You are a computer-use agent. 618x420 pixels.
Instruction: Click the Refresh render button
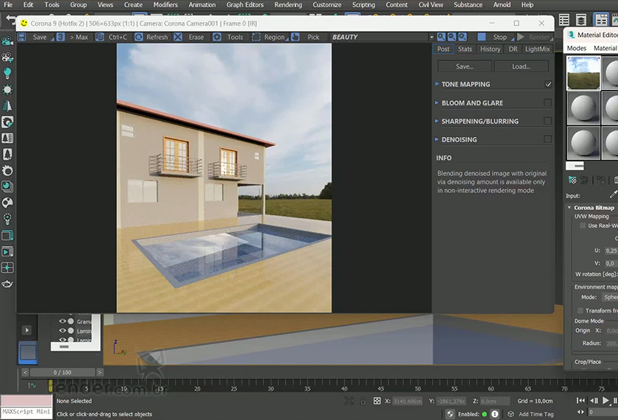pyautogui.click(x=151, y=37)
